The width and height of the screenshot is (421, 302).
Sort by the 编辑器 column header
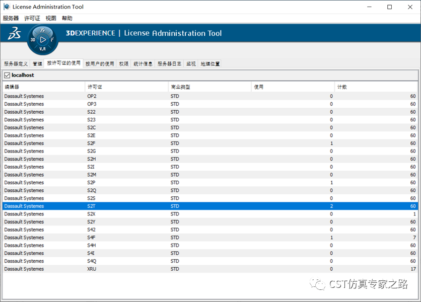click(x=44, y=87)
